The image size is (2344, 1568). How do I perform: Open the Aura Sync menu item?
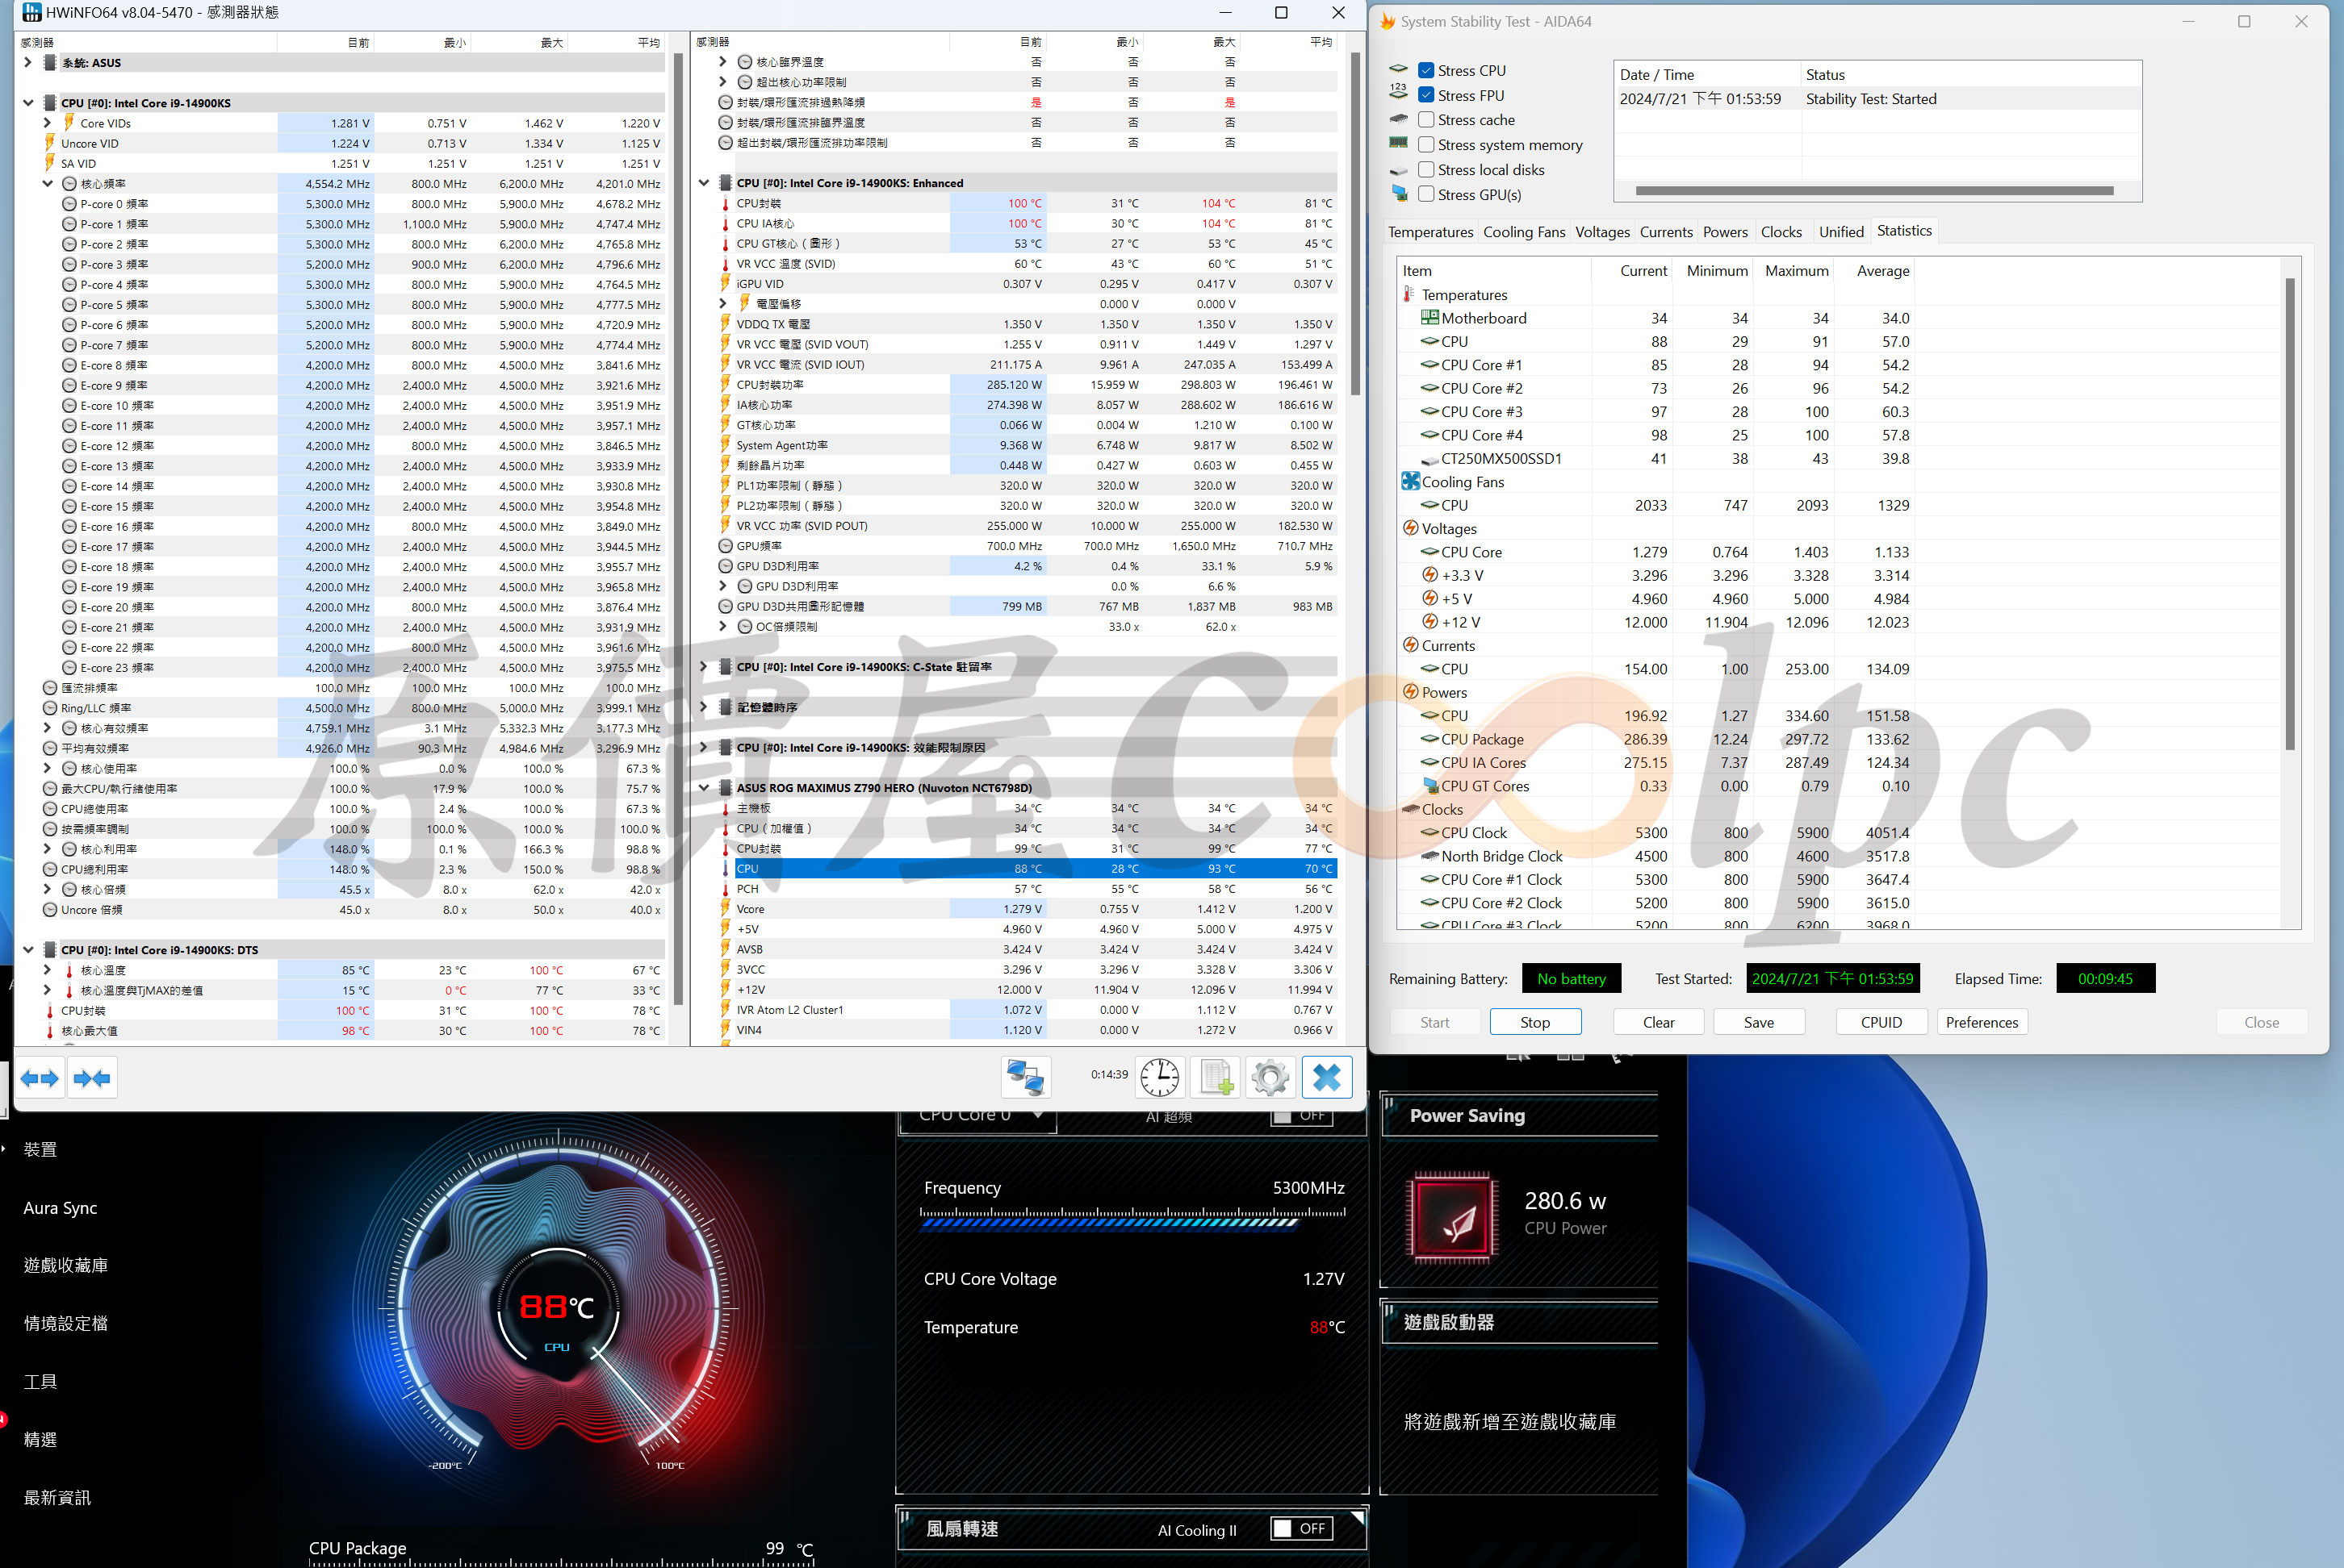click(x=60, y=1208)
